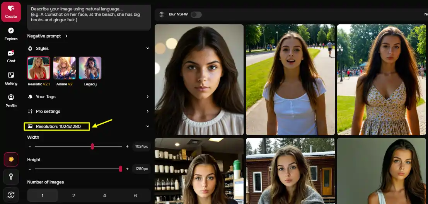Choose 4 as the number of images
This screenshot has width=428, height=204.
(x=104, y=195)
